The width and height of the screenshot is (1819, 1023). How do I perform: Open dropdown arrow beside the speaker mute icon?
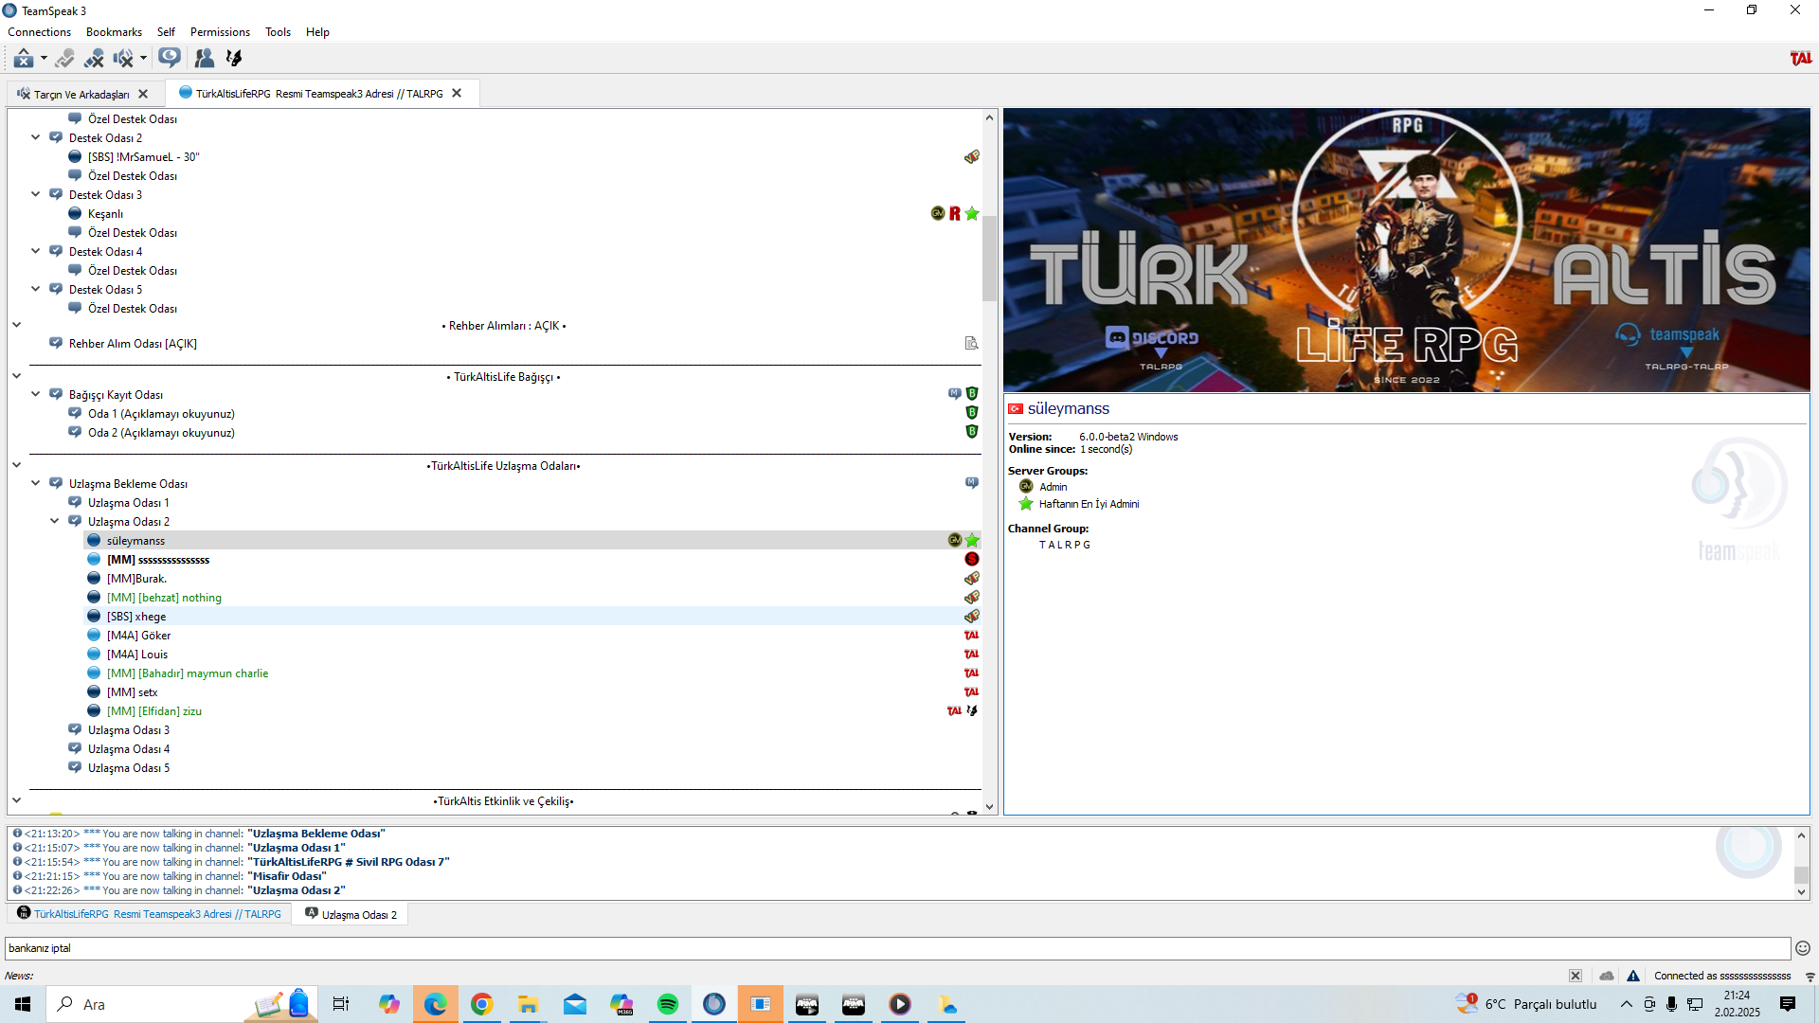coord(143,59)
